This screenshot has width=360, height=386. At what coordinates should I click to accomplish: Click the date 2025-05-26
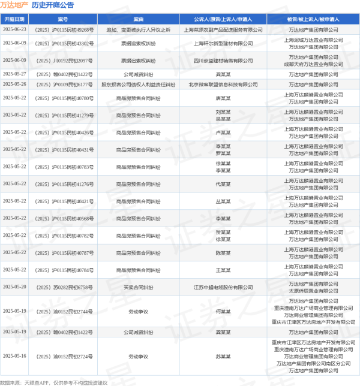(x=14, y=84)
